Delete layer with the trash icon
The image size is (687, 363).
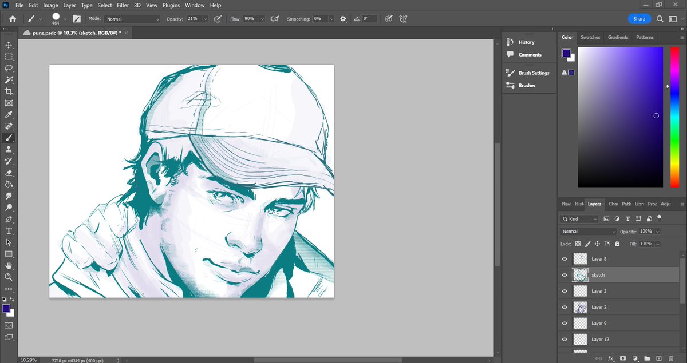(671, 358)
